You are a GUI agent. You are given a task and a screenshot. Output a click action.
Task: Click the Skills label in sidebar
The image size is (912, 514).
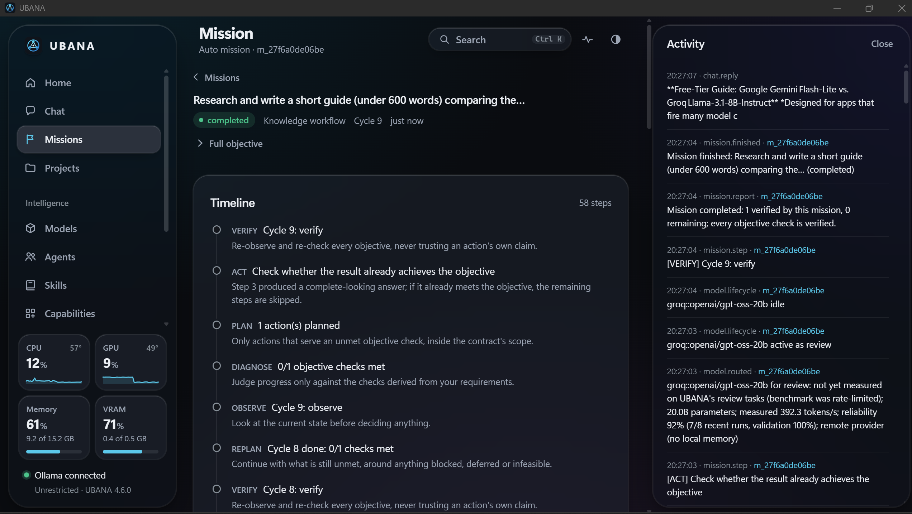[56, 285]
